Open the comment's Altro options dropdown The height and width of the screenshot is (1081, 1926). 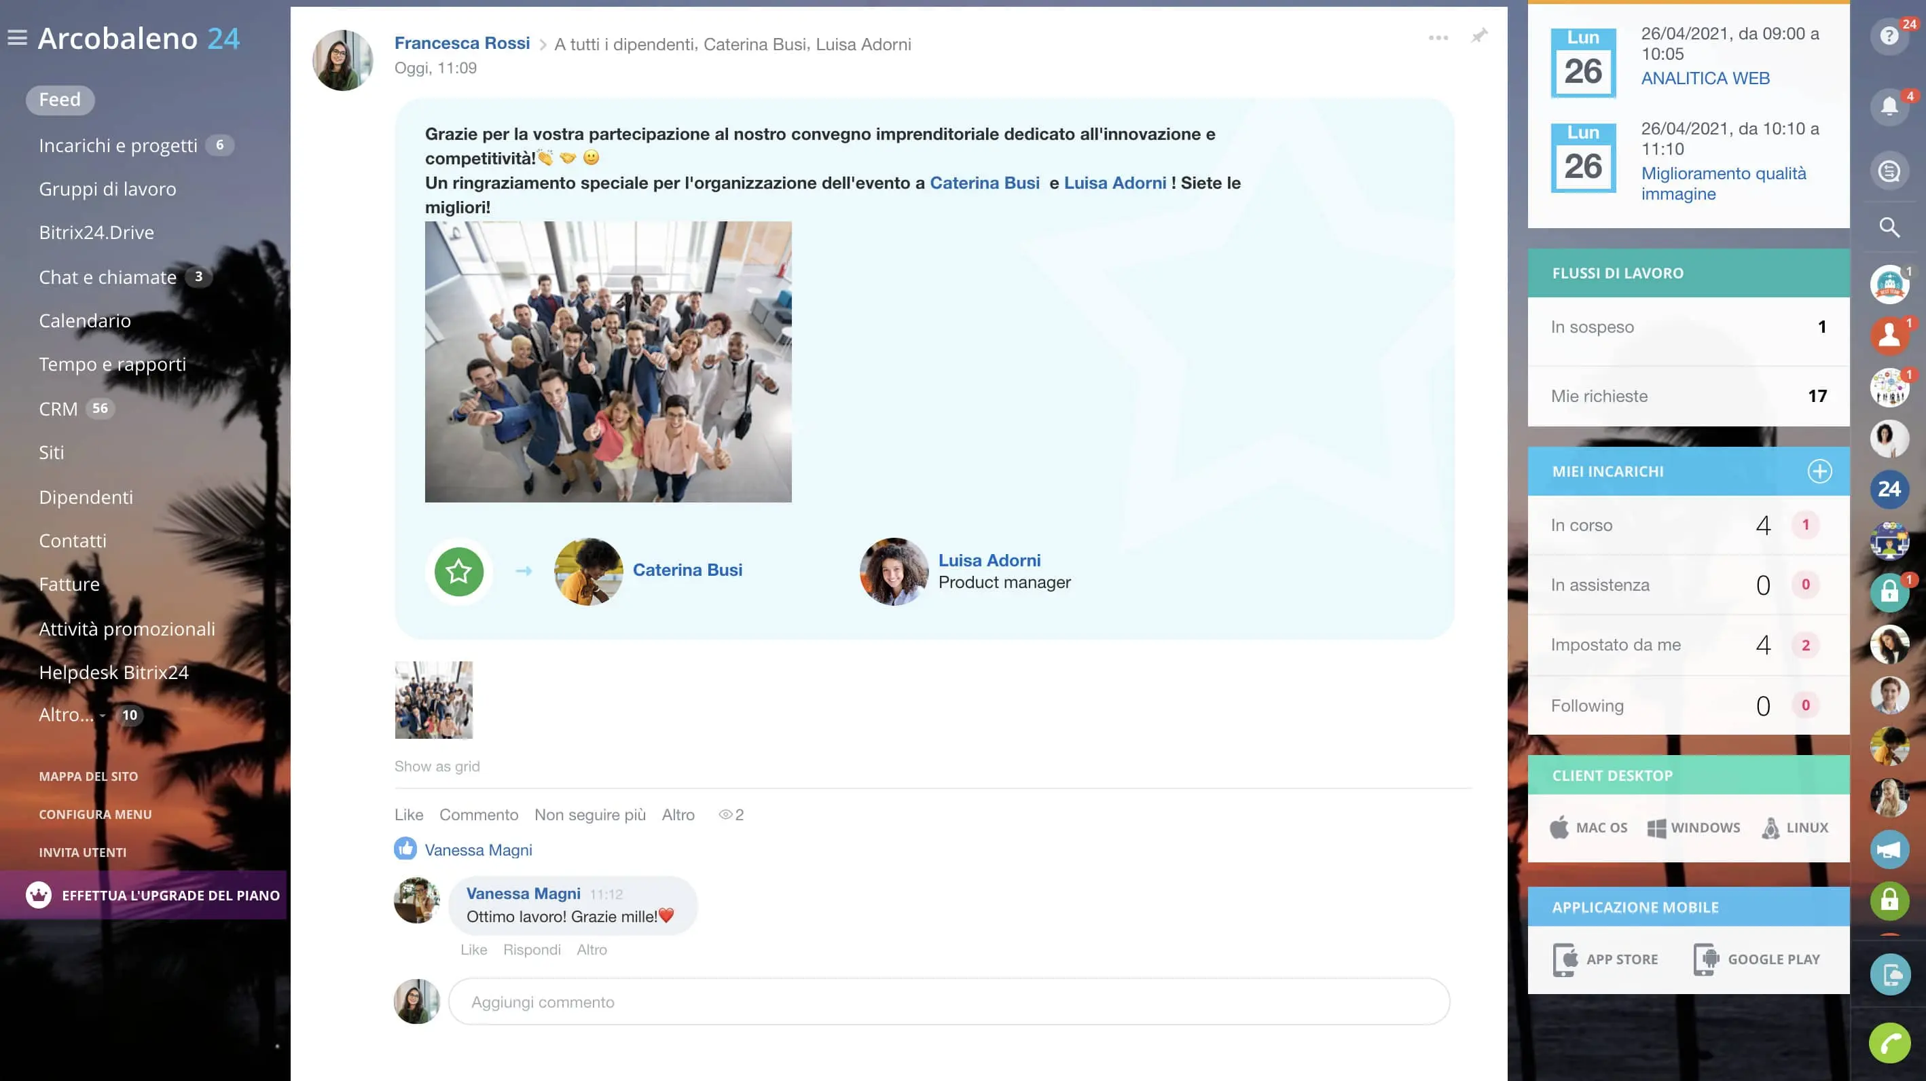[x=592, y=949]
